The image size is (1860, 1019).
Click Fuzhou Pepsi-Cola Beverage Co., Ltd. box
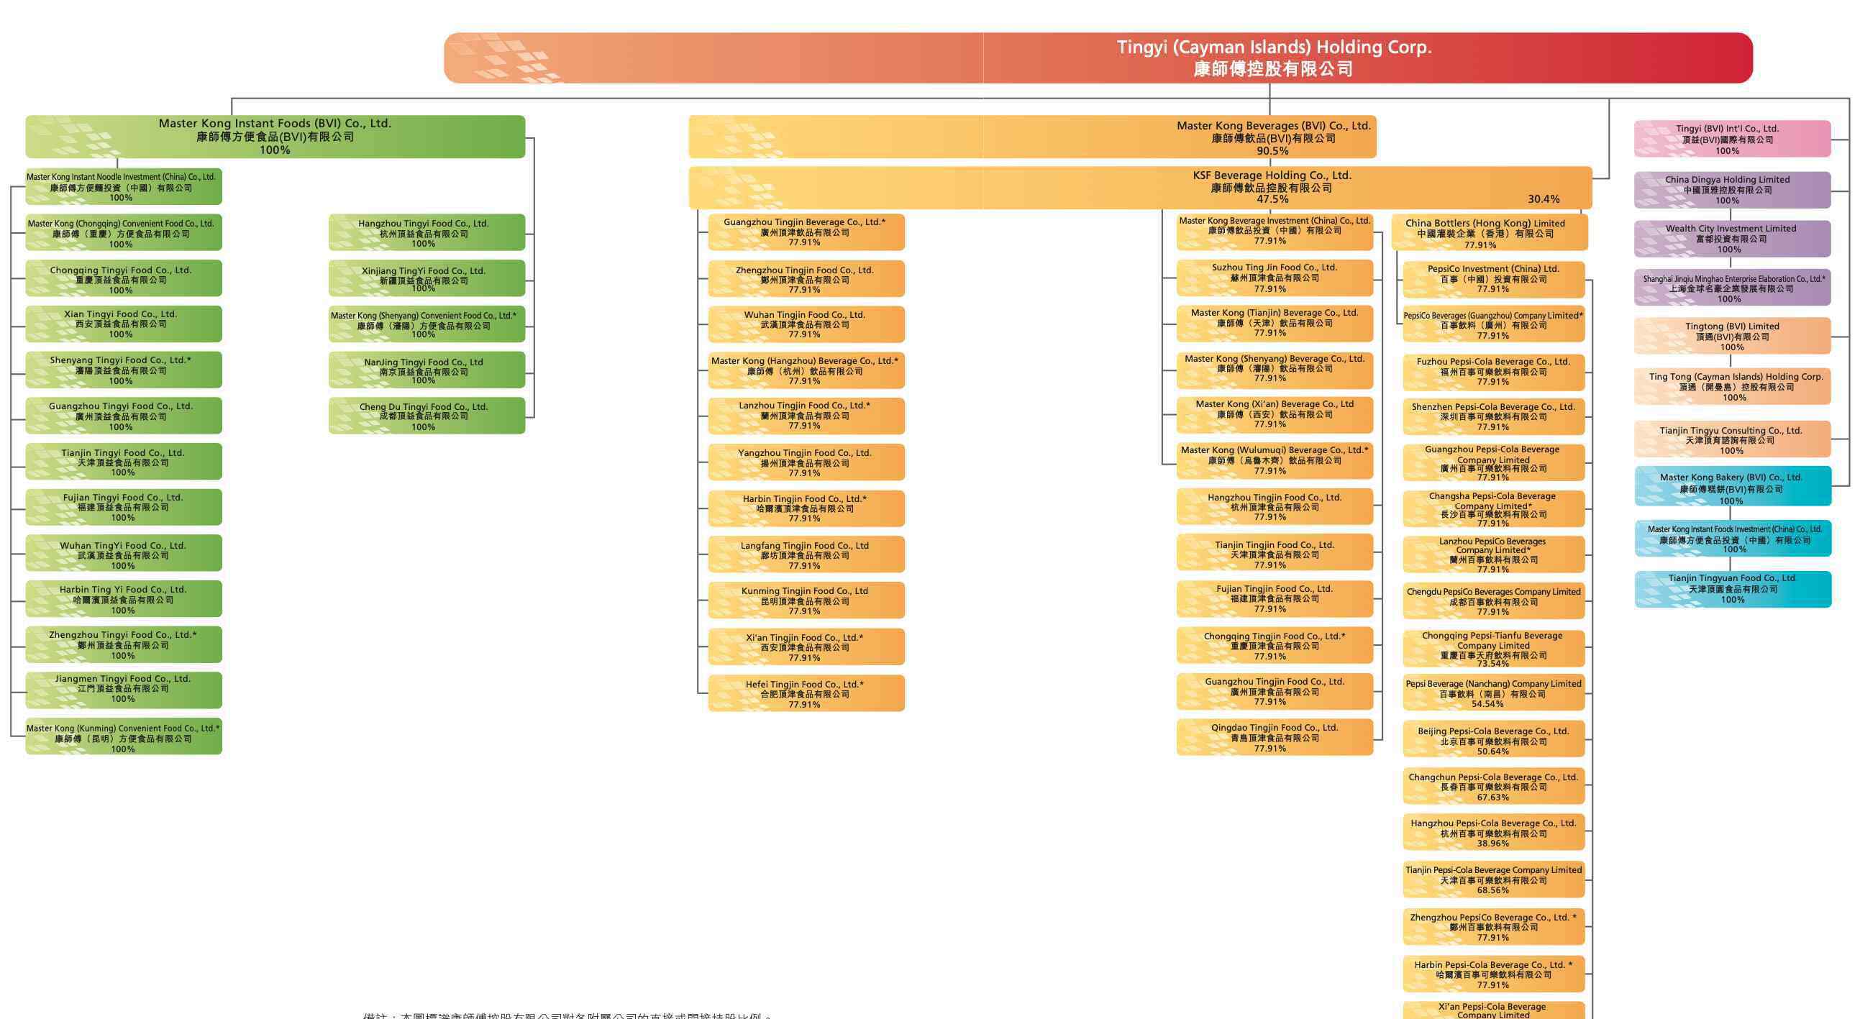click(x=1494, y=372)
